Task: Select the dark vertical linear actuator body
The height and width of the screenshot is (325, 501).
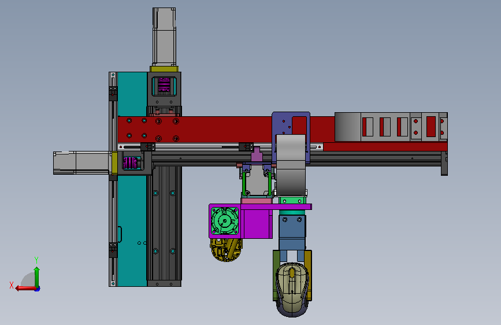Action: (164, 224)
